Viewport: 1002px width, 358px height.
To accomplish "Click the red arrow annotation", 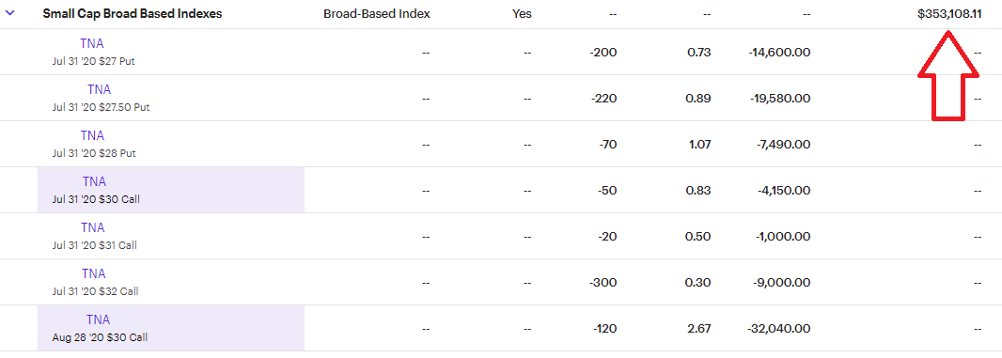I will pyautogui.click(x=948, y=74).
